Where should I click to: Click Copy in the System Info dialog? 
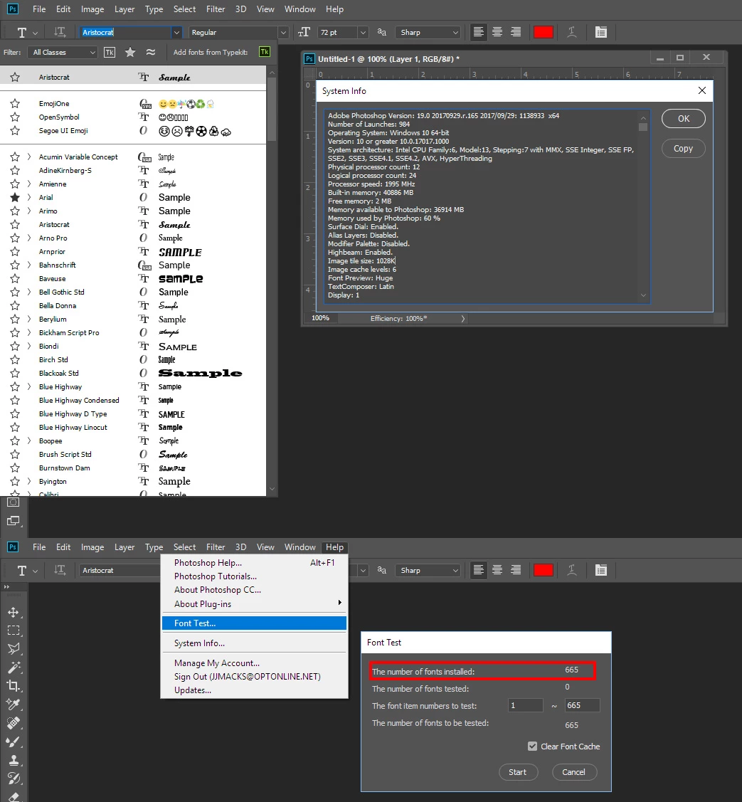pyautogui.click(x=683, y=148)
